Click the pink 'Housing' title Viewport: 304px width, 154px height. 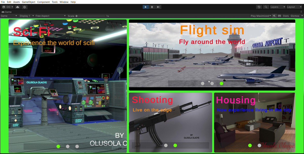(236, 100)
